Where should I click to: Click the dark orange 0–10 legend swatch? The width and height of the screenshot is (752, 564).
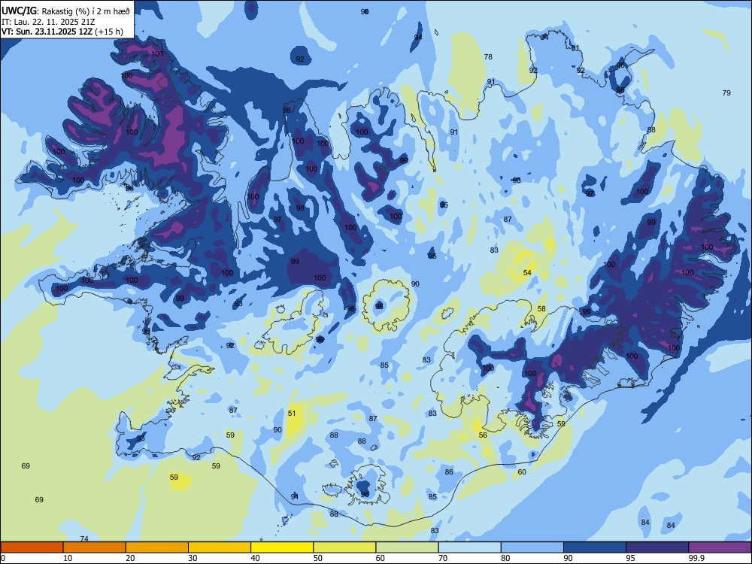pos(32,547)
